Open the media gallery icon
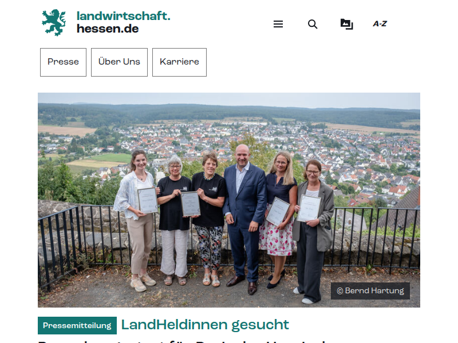This screenshot has width=458, height=343. 347,24
